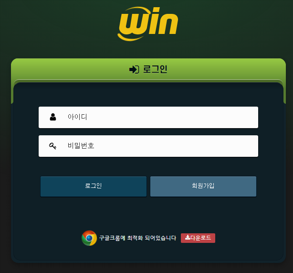Click the user silhouette icon beside 아이디
Viewport: 293px width, 273px height.
(53, 117)
